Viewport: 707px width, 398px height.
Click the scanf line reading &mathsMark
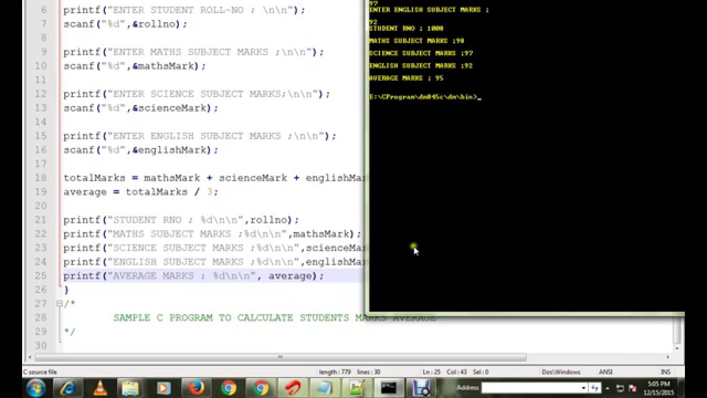[135, 66]
